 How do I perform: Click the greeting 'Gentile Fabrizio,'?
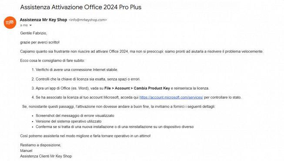tap(33, 33)
